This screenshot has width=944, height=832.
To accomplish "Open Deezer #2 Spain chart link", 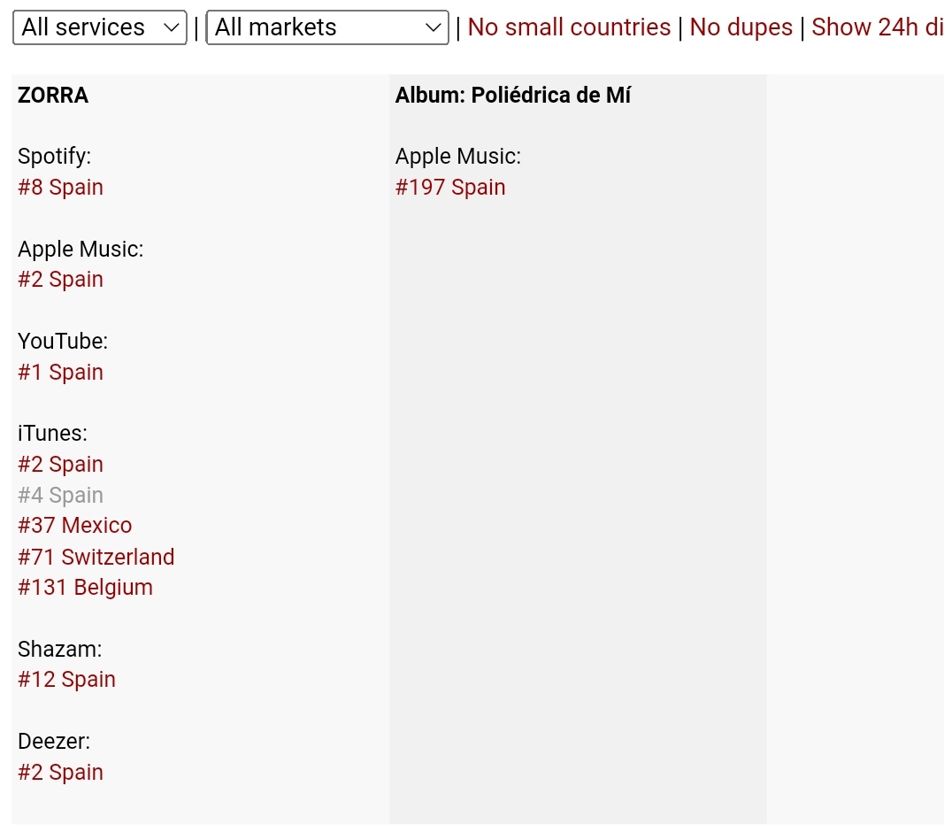I will [60, 773].
